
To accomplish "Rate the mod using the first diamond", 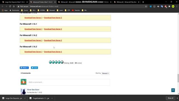I will click(x=50, y=62).
